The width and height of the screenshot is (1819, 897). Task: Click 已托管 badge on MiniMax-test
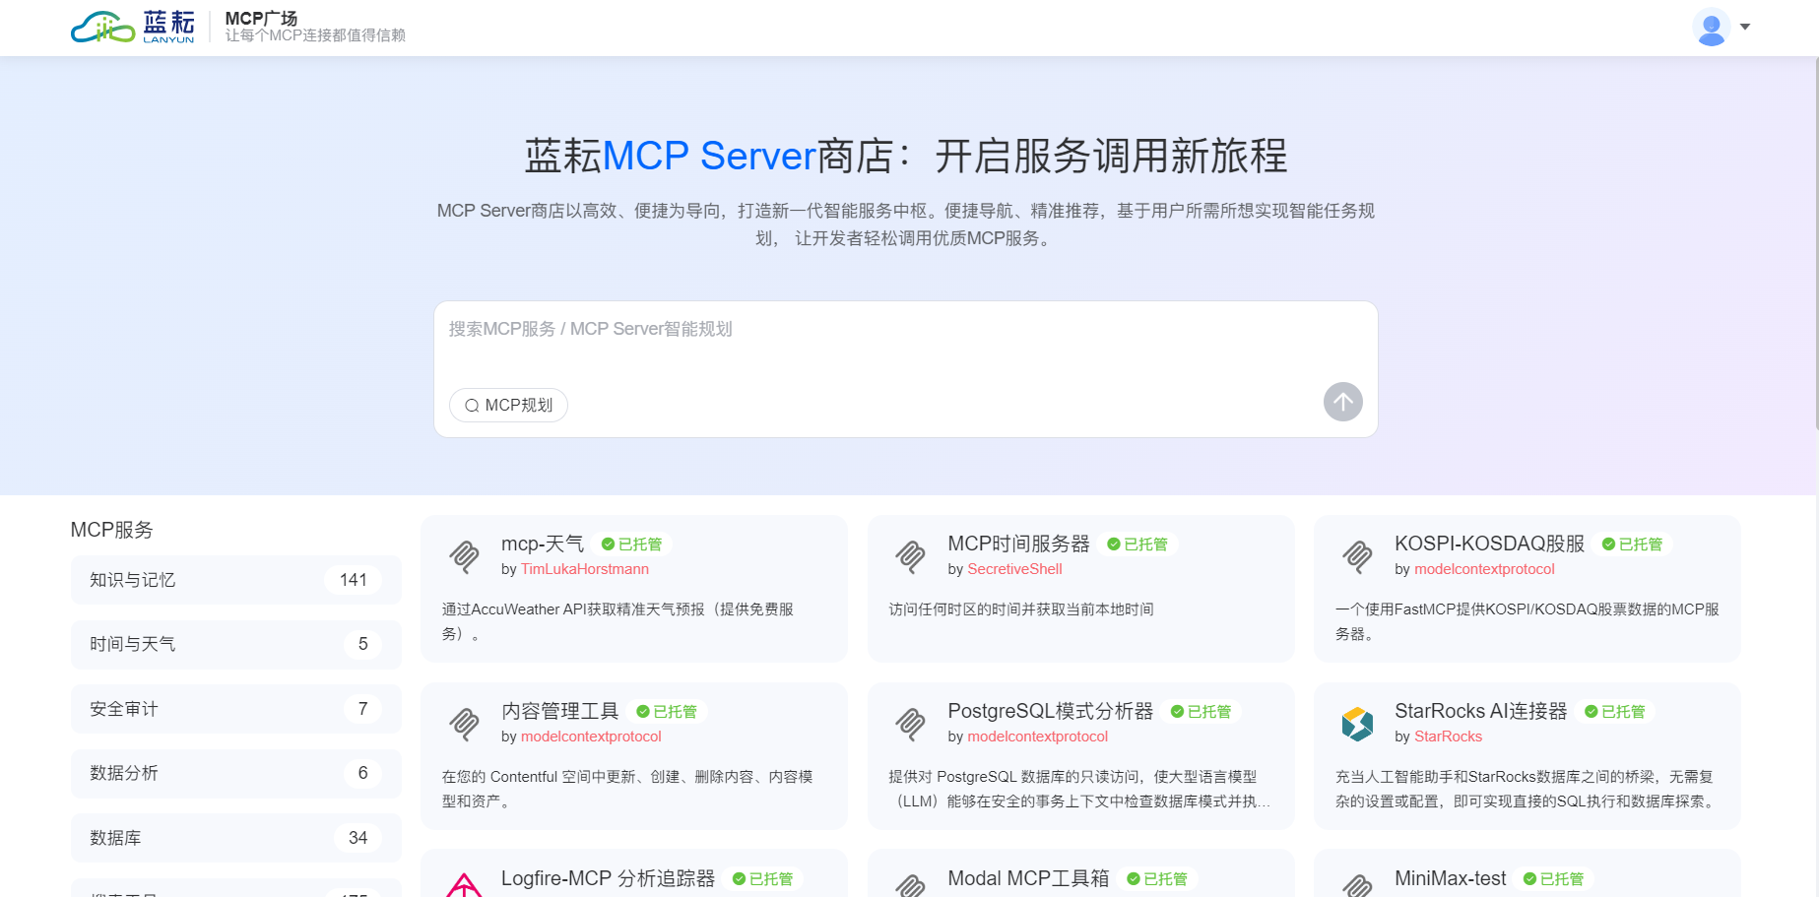(1553, 879)
